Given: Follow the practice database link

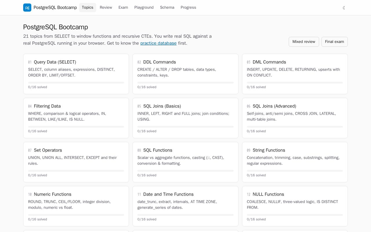Looking at the screenshot, I should 158,43.
